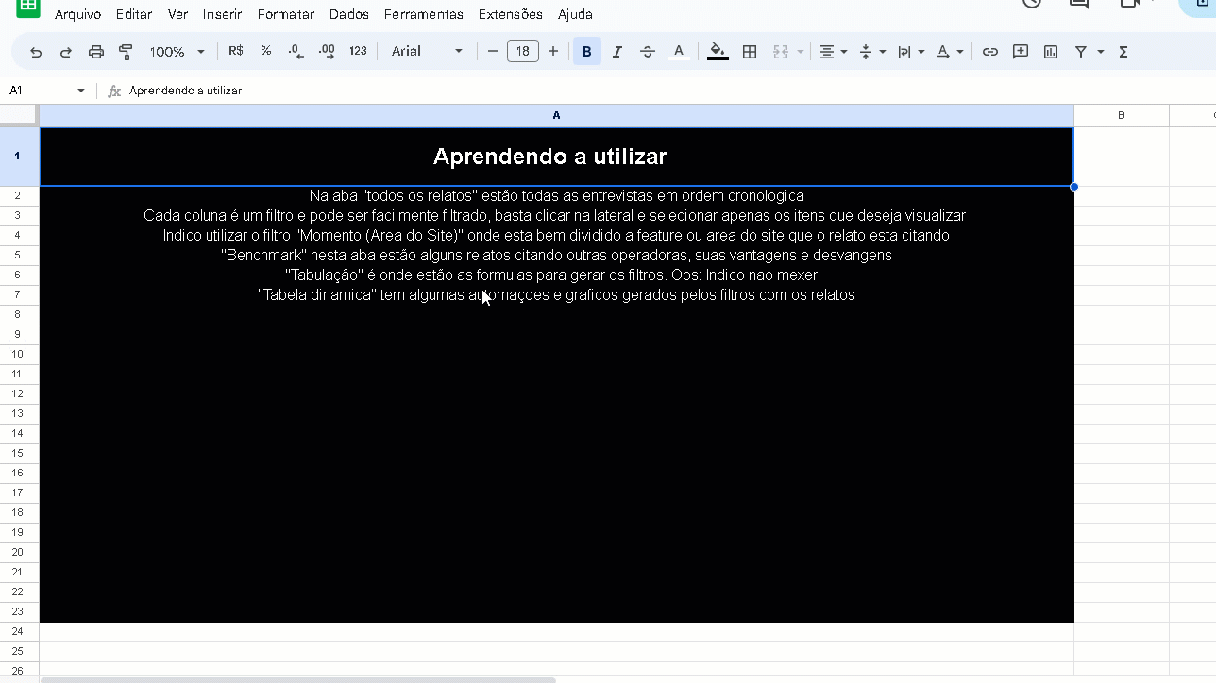Click the horizontal scrollbar at bottom
1216x683 pixels.
point(298,679)
